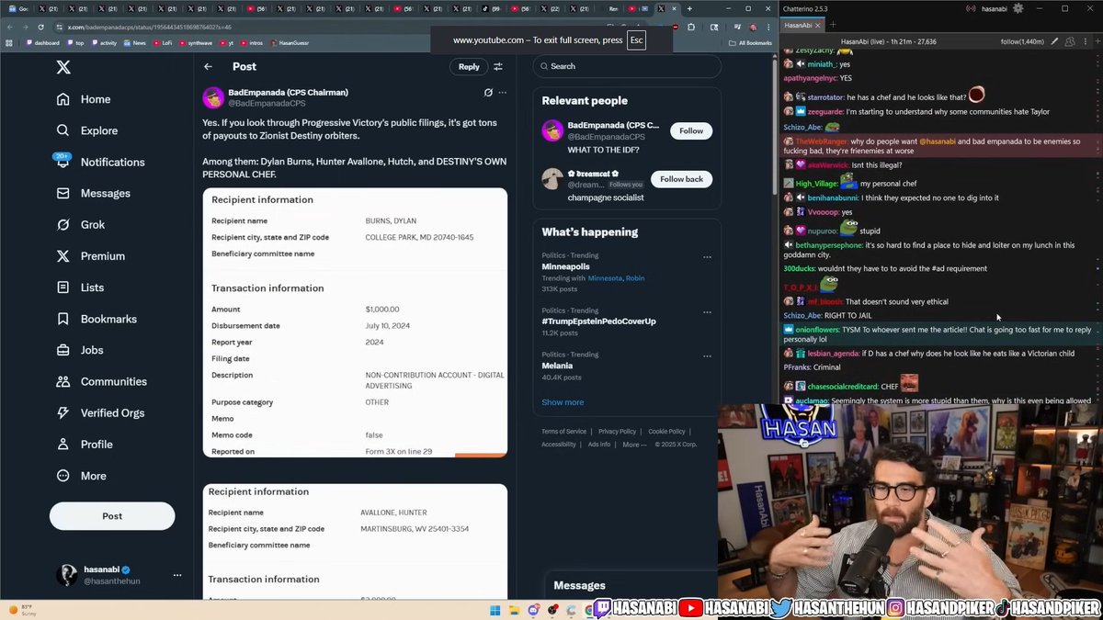Open post view options slider icon
Image resolution: width=1103 pixels, height=620 pixels.
[x=498, y=66]
